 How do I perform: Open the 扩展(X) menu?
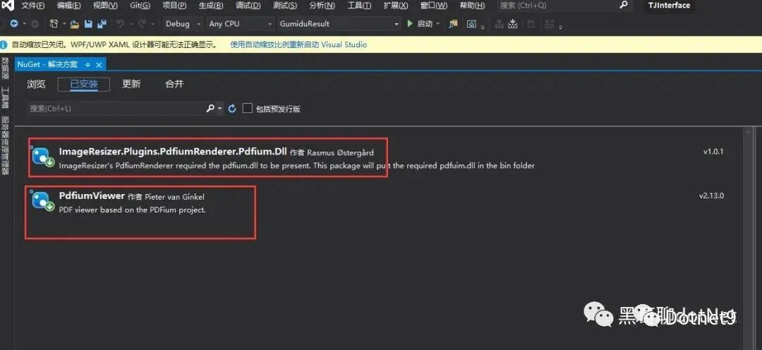396,6
